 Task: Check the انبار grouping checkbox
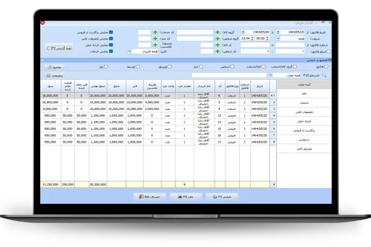click(201, 67)
